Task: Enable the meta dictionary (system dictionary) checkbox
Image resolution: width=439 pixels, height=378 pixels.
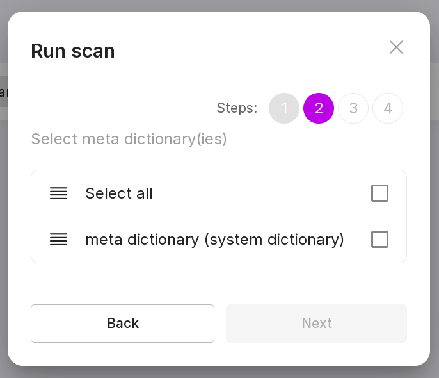Action: point(379,240)
